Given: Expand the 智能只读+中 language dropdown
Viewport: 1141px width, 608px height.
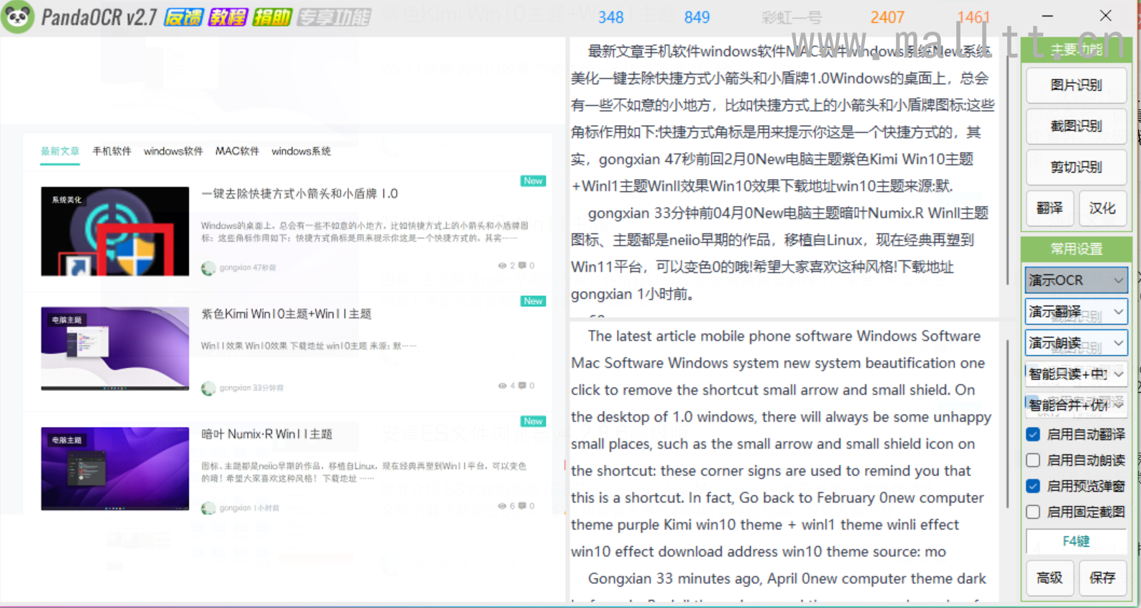Looking at the screenshot, I should pyautogui.click(x=1076, y=374).
